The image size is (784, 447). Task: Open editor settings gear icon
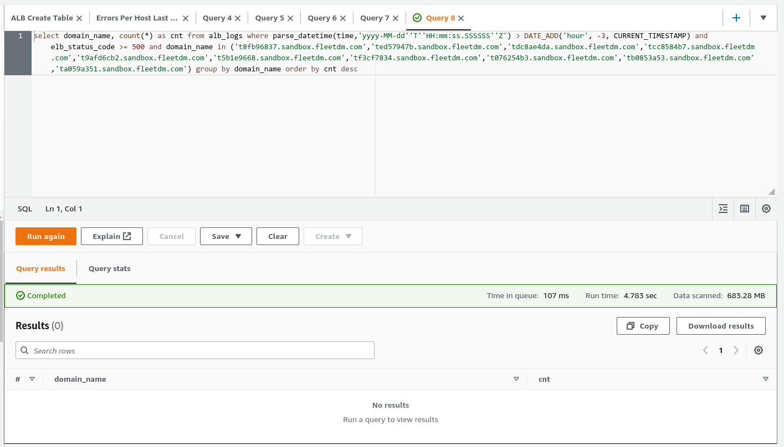(766, 209)
